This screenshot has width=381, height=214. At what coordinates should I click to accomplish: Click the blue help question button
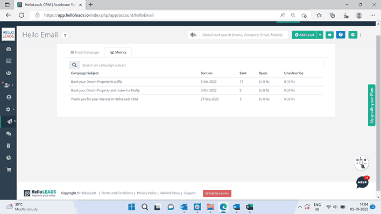point(341,35)
